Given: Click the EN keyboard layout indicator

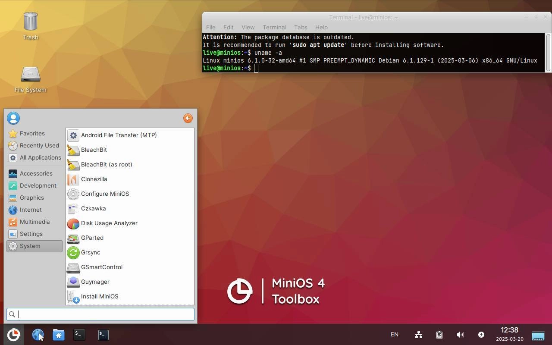Looking at the screenshot, I should (395, 335).
